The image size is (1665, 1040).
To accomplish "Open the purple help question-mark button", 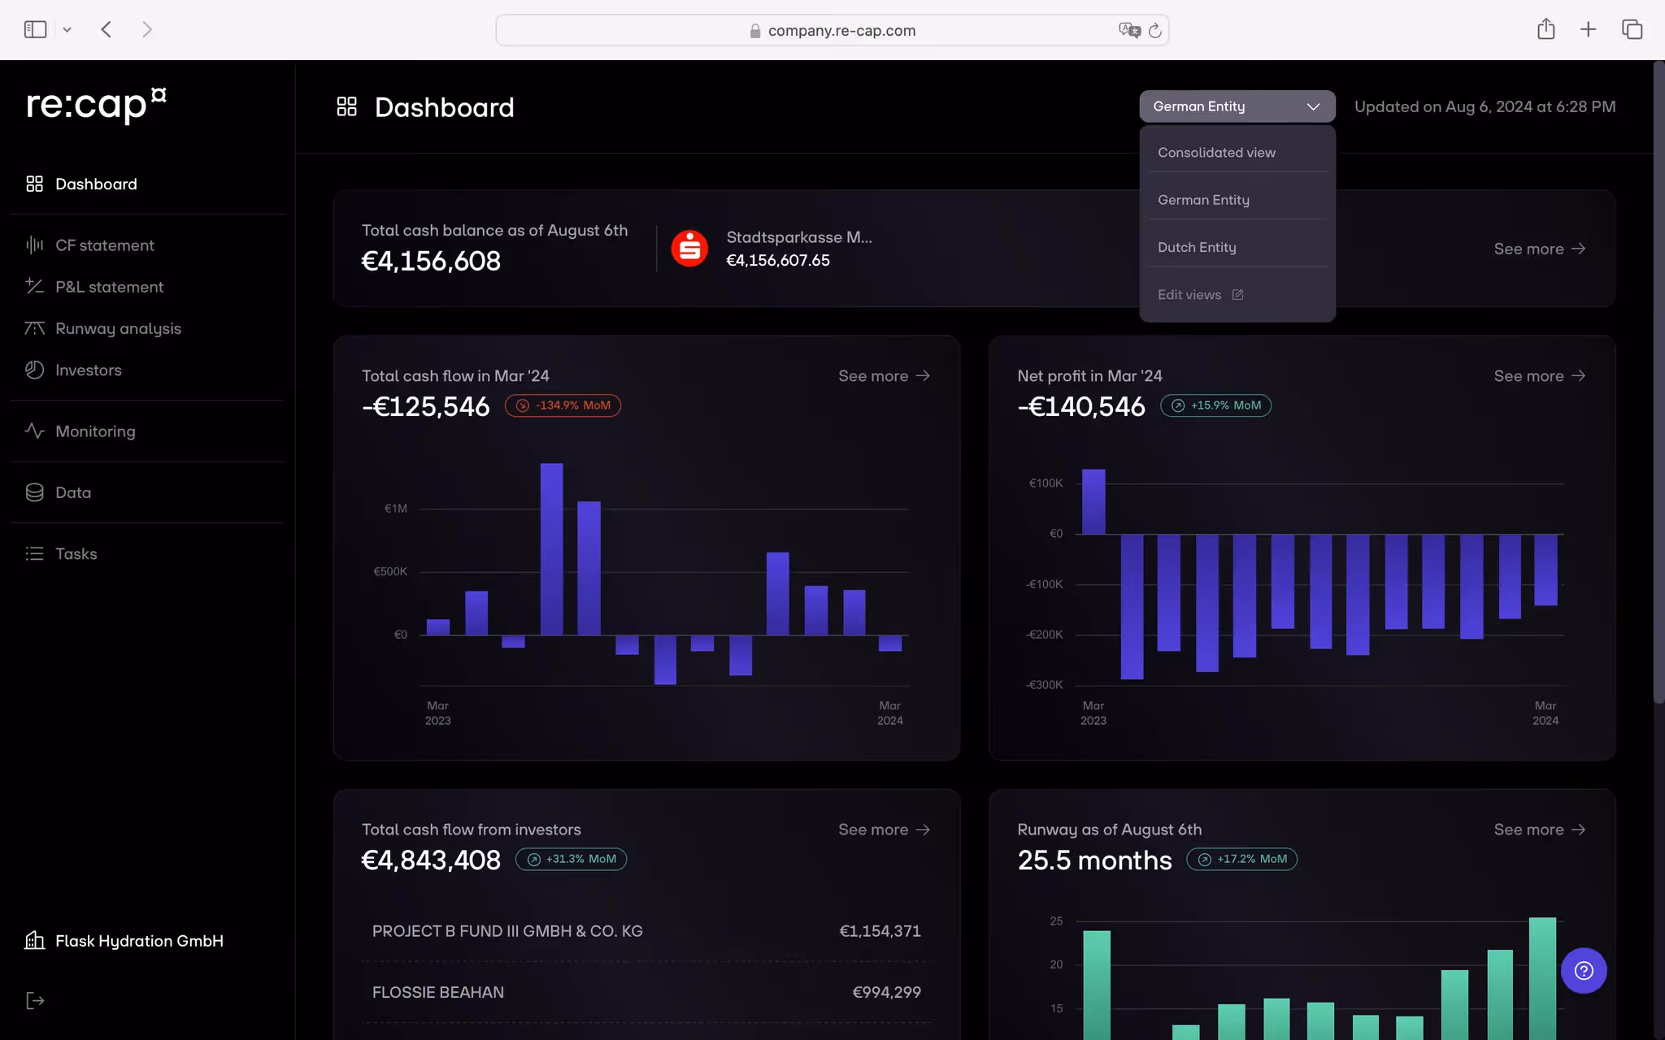I will (1583, 970).
